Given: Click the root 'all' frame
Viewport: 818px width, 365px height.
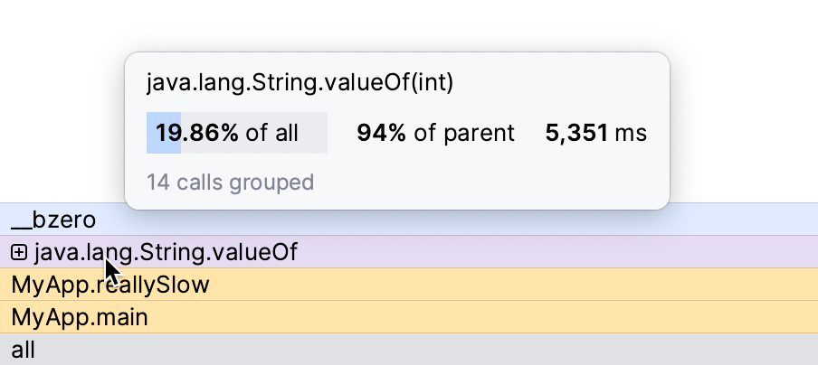Looking at the screenshot, I should [x=24, y=350].
